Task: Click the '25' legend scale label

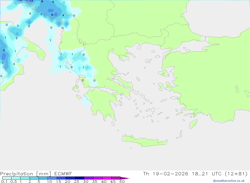Action: click(76, 182)
